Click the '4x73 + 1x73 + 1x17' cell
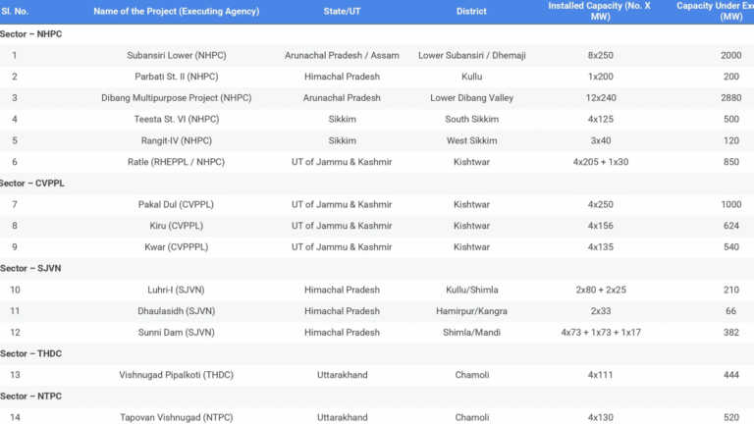754x424 pixels. coord(601,332)
